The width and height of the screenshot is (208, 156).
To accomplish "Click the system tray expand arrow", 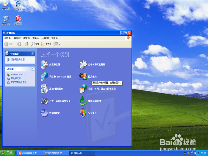I will pyautogui.click(x=196, y=153).
